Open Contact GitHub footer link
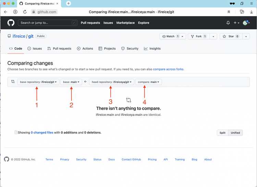Viewport: 257px width, 187px height. (x=131, y=160)
